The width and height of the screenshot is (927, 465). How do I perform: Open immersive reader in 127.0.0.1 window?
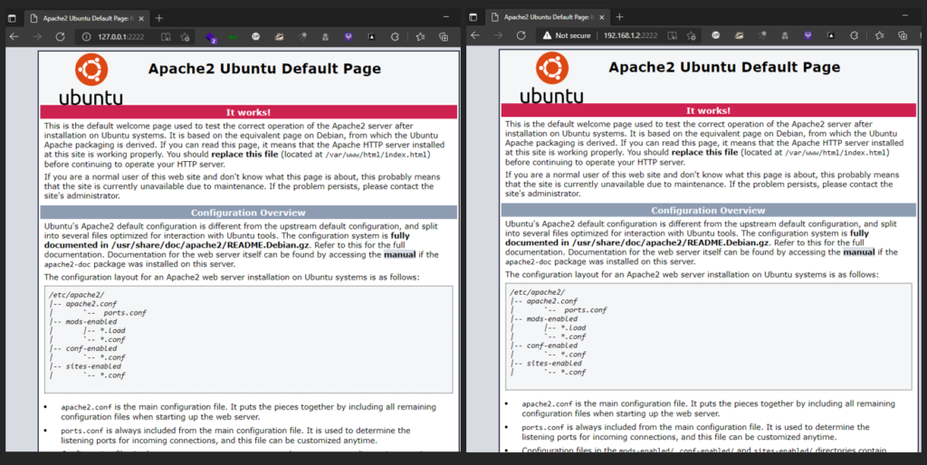(167, 36)
